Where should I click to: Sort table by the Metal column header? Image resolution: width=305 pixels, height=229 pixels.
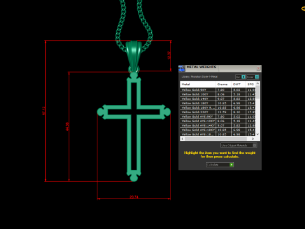(198, 84)
